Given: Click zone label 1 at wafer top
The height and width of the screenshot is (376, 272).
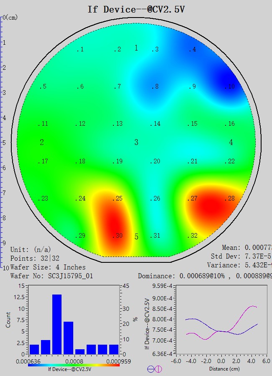Looking at the screenshot, I should pos(136,48).
